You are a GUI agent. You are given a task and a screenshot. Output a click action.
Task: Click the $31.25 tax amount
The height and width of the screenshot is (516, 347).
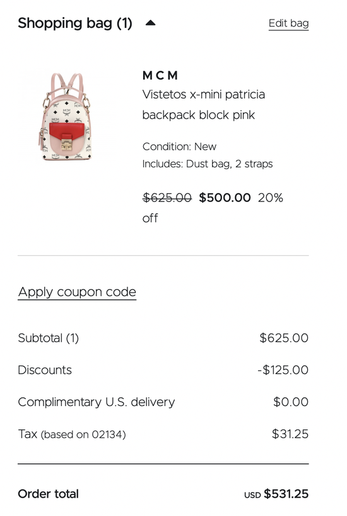coord(290,434)
